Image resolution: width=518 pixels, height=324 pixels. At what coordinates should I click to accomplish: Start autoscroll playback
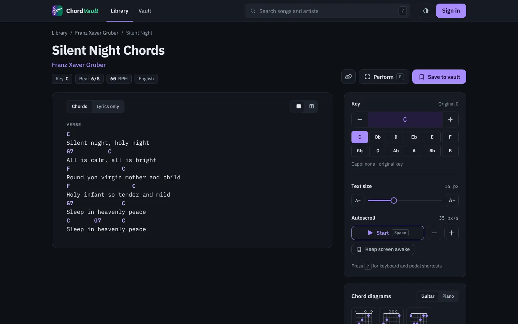[x=388, y=233]
